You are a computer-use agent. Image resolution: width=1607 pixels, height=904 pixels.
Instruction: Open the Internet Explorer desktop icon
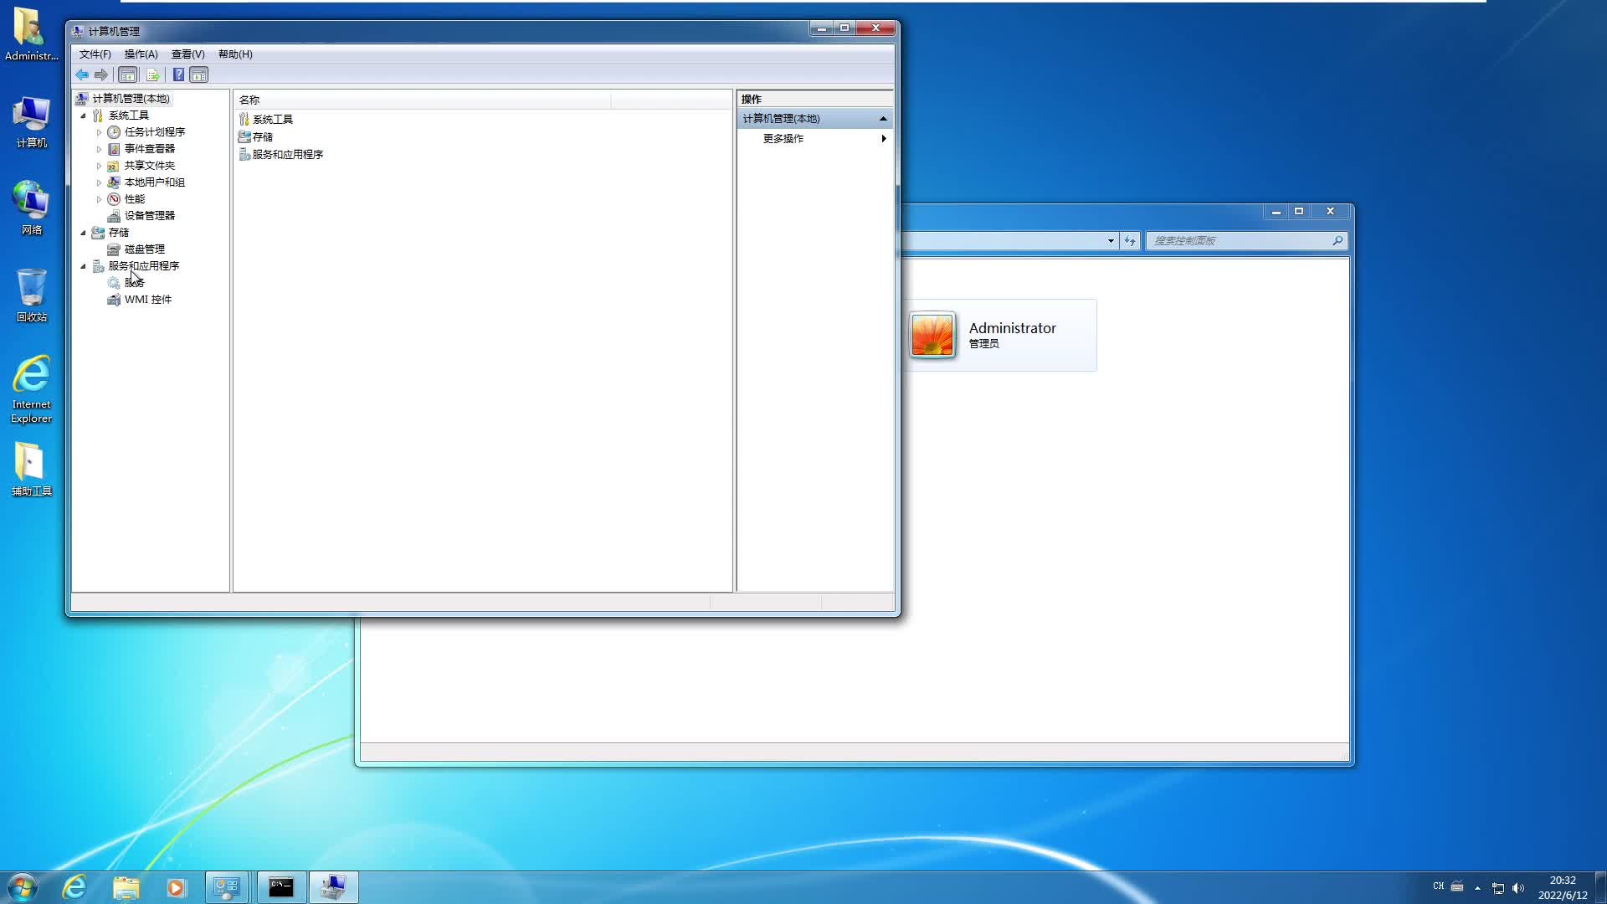point(32,389)
